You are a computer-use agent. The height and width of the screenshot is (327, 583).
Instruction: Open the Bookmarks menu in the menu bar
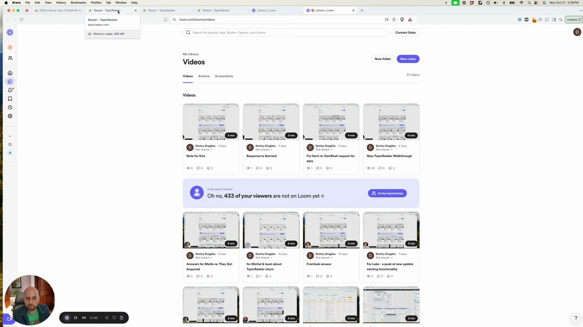click(78, 3)
